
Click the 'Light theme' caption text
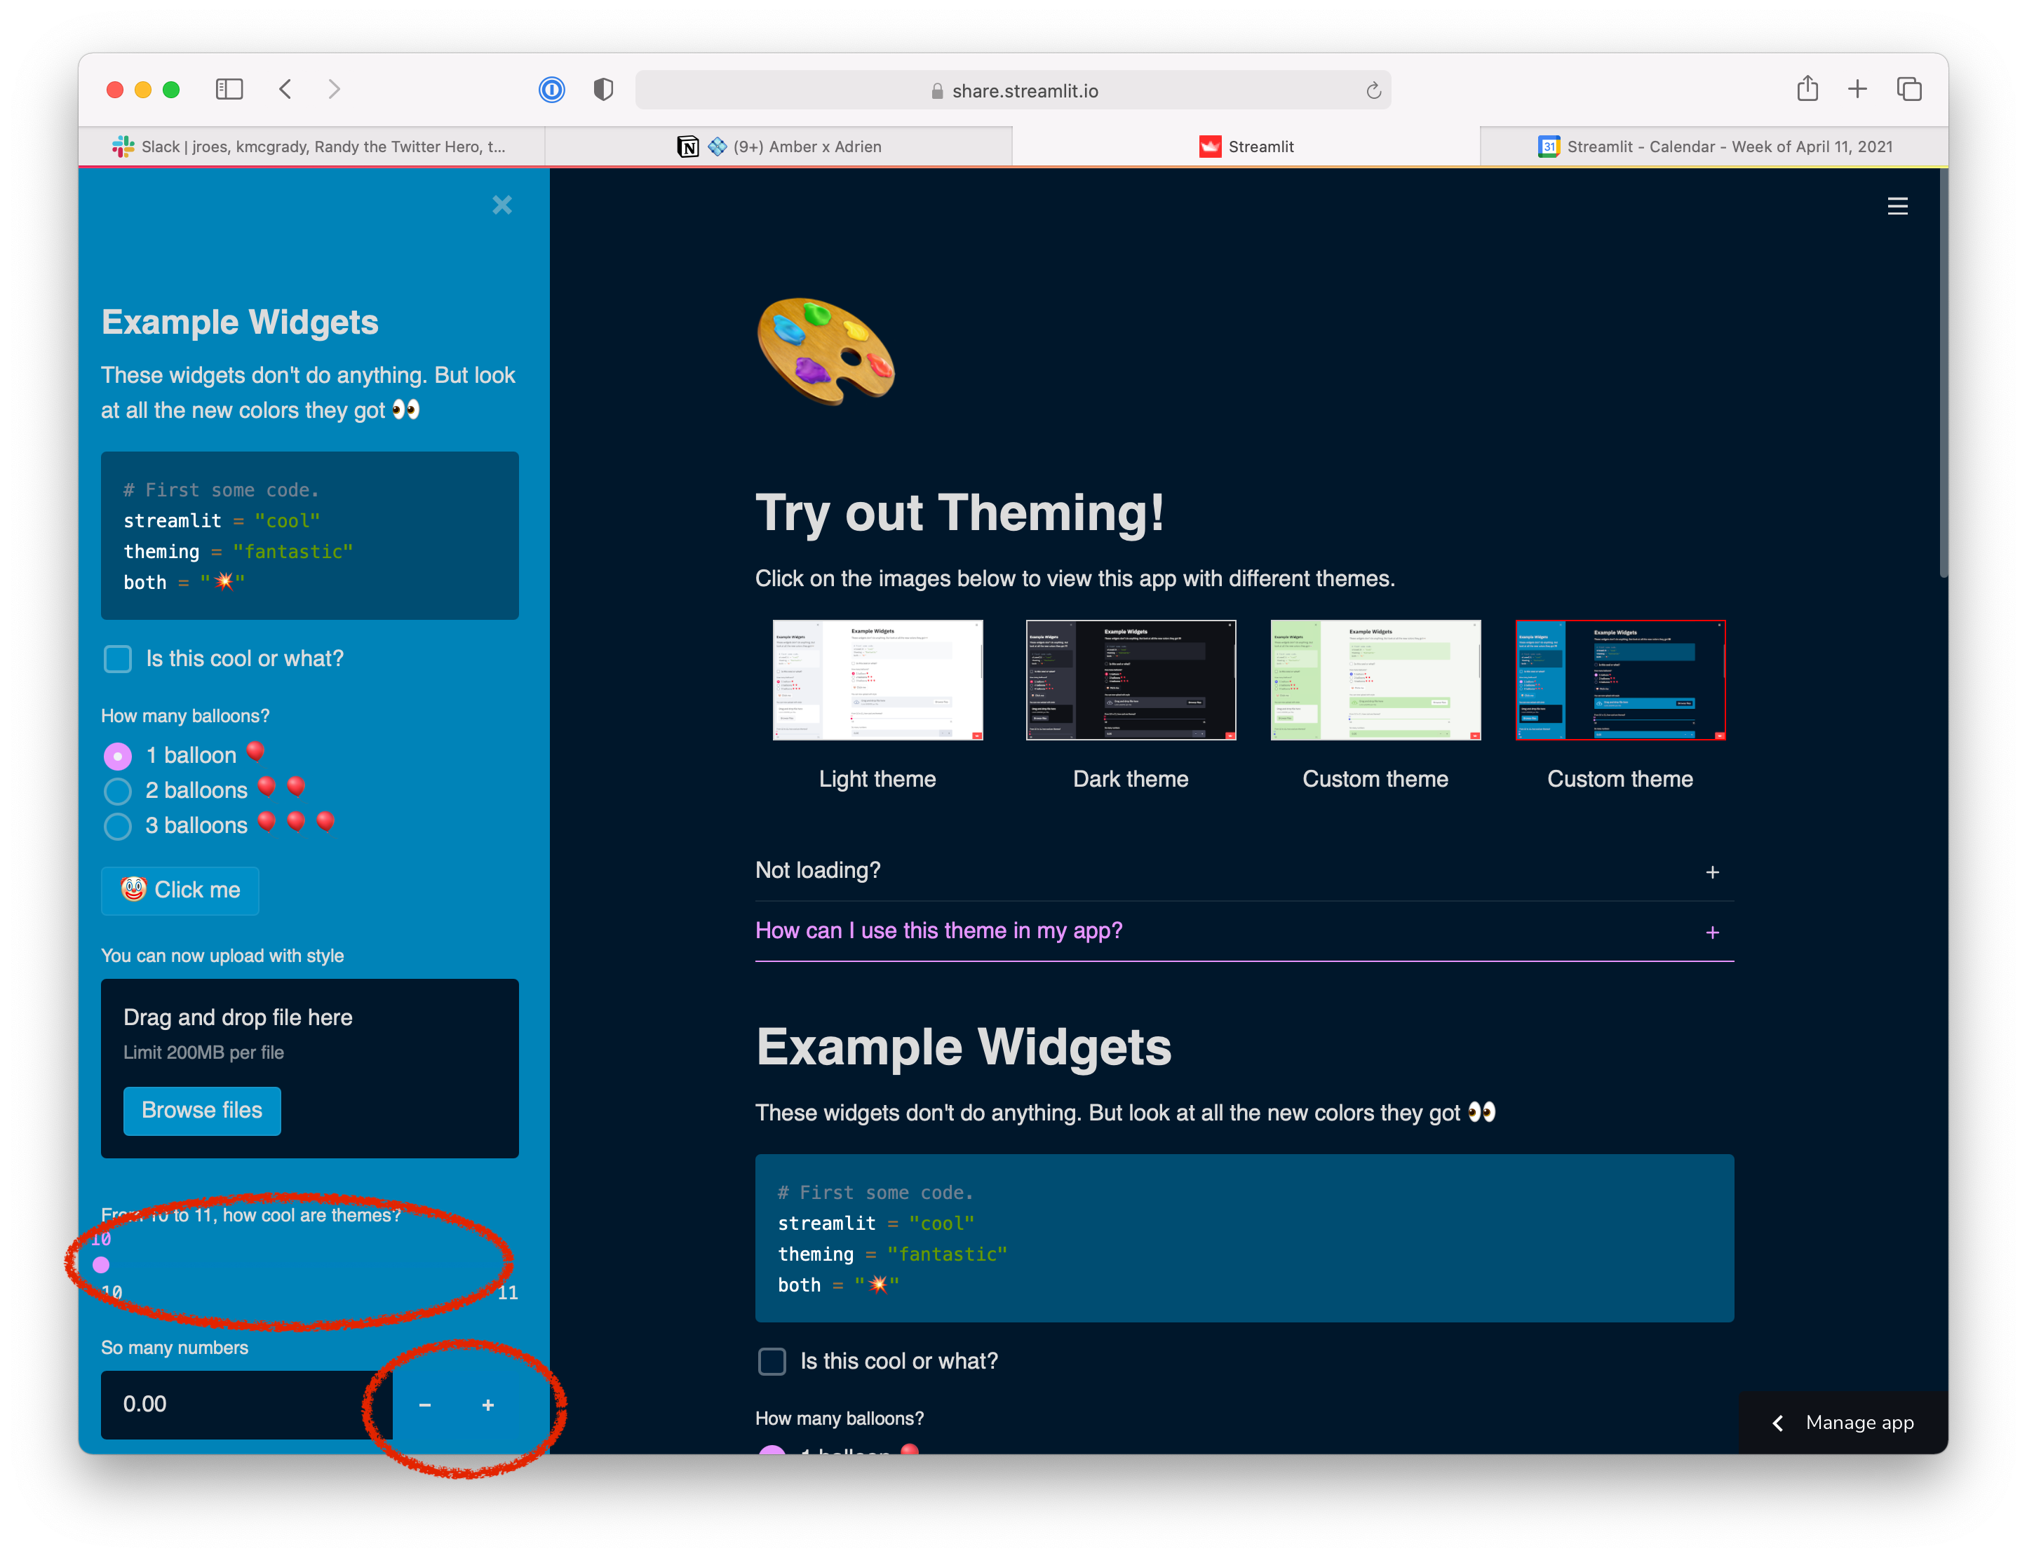tap(877, 779)
